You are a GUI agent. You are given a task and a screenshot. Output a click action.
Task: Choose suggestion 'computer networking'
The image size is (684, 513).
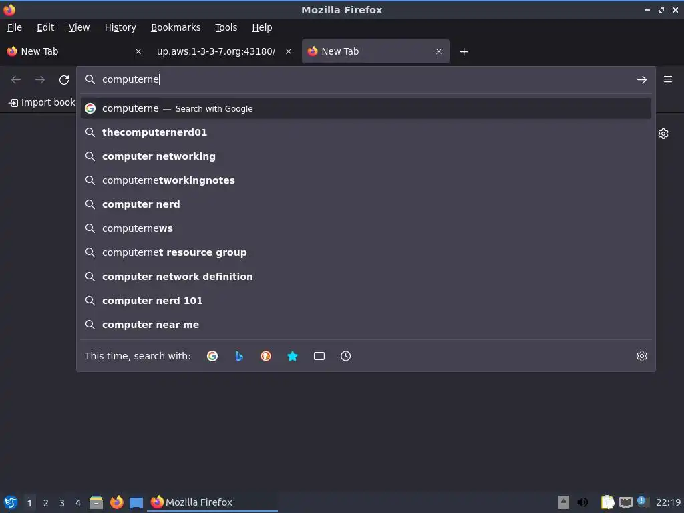point(365,156)
